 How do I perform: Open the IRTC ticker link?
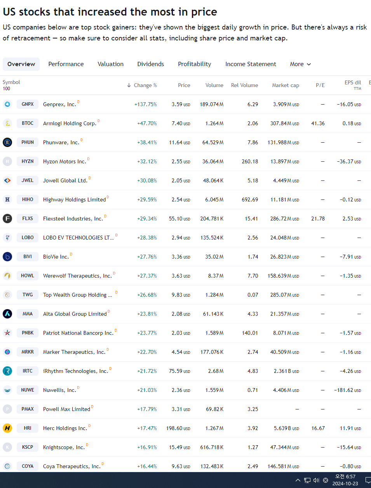28,371
